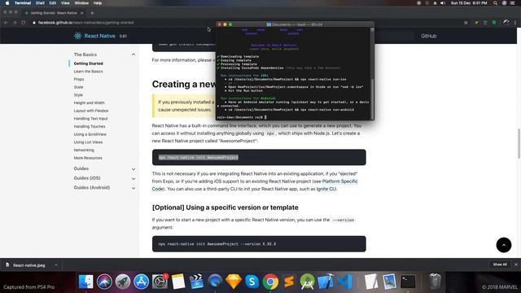Open Layout with Flexbox doc

pyautogui.click(x=91, y=111)
